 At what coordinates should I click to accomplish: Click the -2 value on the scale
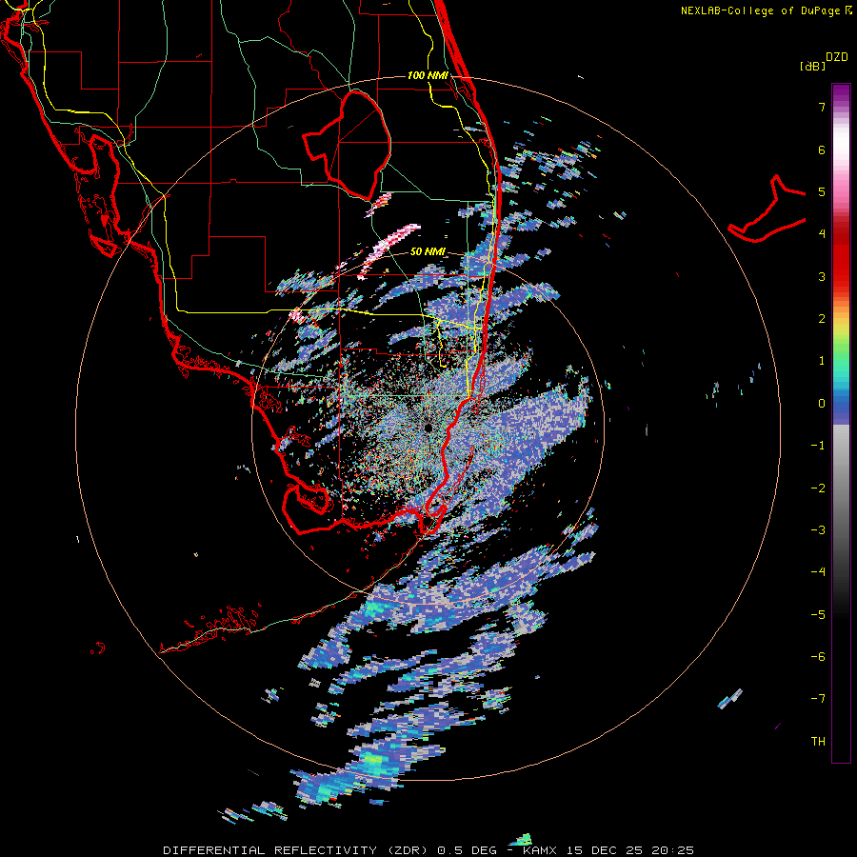(818, 488)
